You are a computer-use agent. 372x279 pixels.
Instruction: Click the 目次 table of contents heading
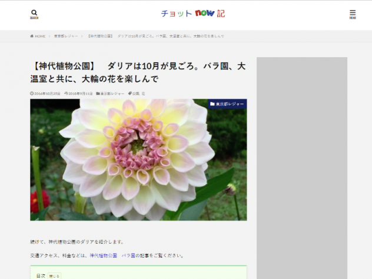[41, 276]
